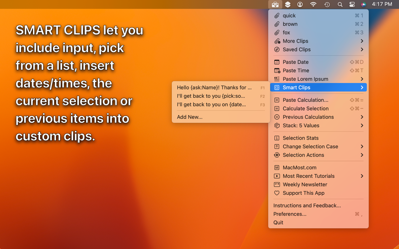Select the Paste Calculation... menu item

[x=318, y=100]
